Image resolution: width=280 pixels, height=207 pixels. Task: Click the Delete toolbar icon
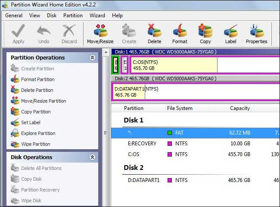(154, 31)
